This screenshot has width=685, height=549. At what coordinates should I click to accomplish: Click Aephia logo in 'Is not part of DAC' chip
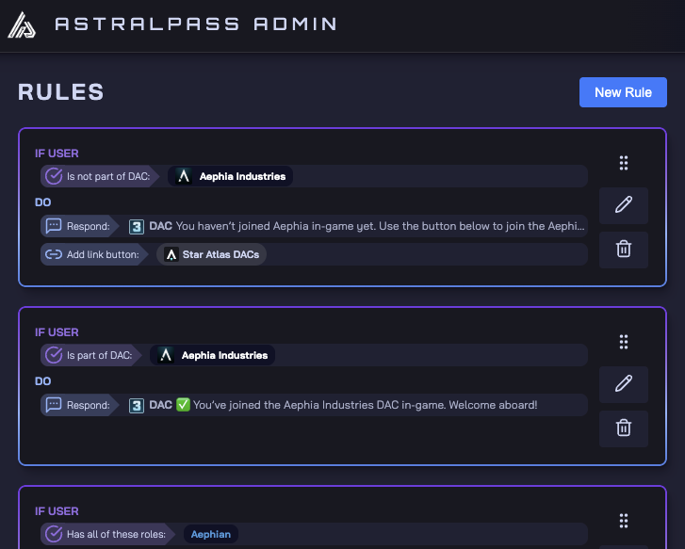184,176
